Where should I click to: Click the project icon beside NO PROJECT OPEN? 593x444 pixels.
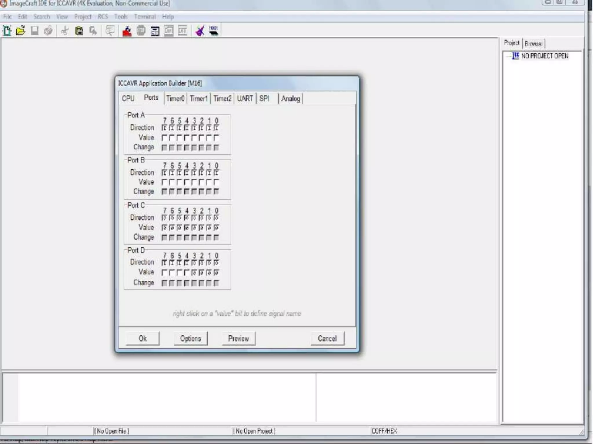click(515, 55)
